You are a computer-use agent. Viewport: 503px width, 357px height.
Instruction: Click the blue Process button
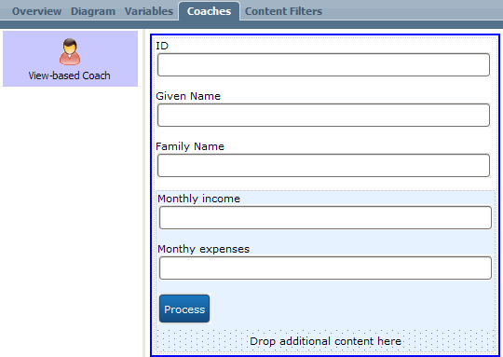click(184, 309)
